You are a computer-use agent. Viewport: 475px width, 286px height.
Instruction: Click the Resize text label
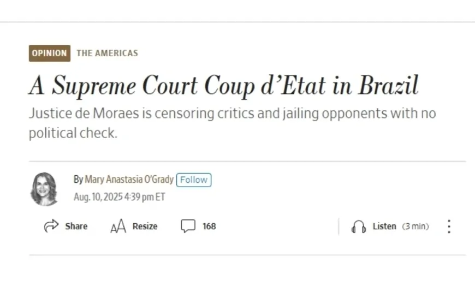click(x=145, y=226)
